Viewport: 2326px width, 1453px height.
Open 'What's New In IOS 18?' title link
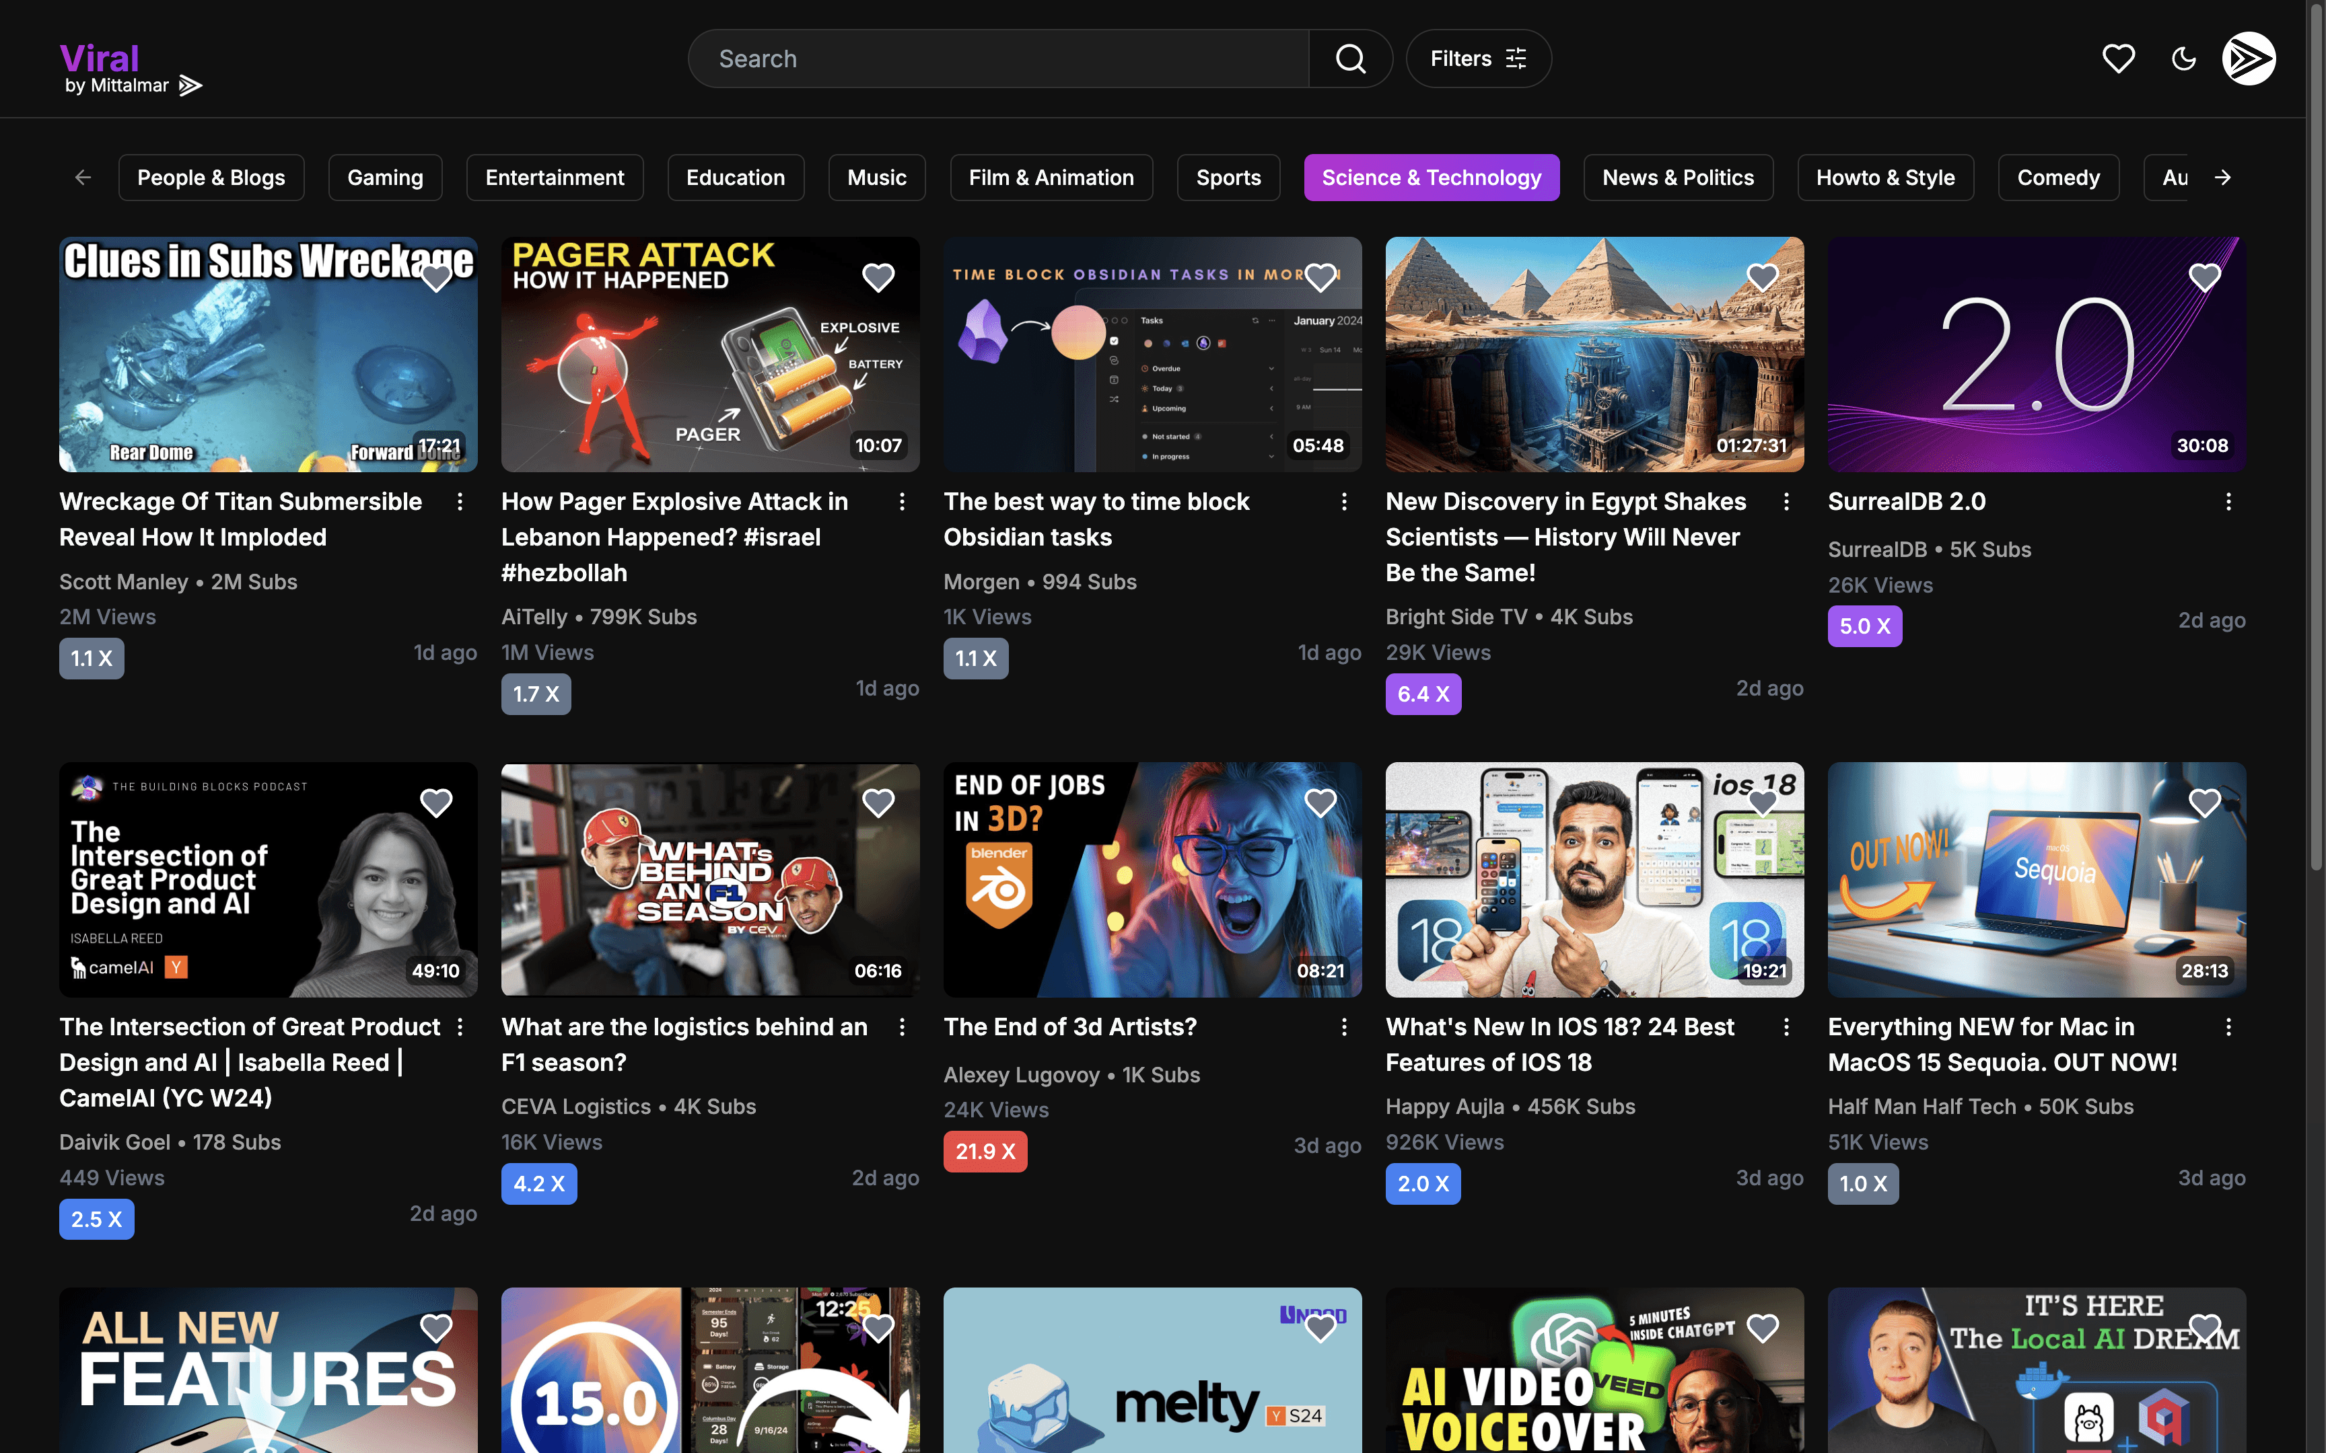coord(1560,1045)
